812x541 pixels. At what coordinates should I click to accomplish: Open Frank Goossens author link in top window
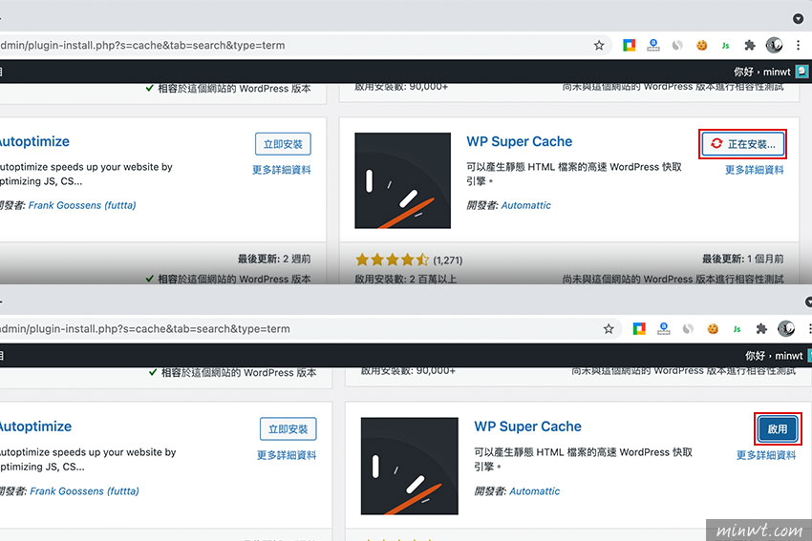[82, 205]
